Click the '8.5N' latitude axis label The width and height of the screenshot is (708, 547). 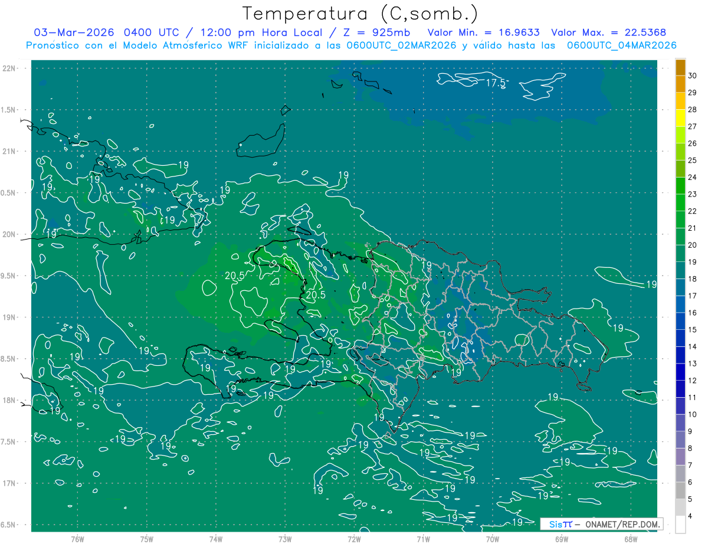(8, 359)
